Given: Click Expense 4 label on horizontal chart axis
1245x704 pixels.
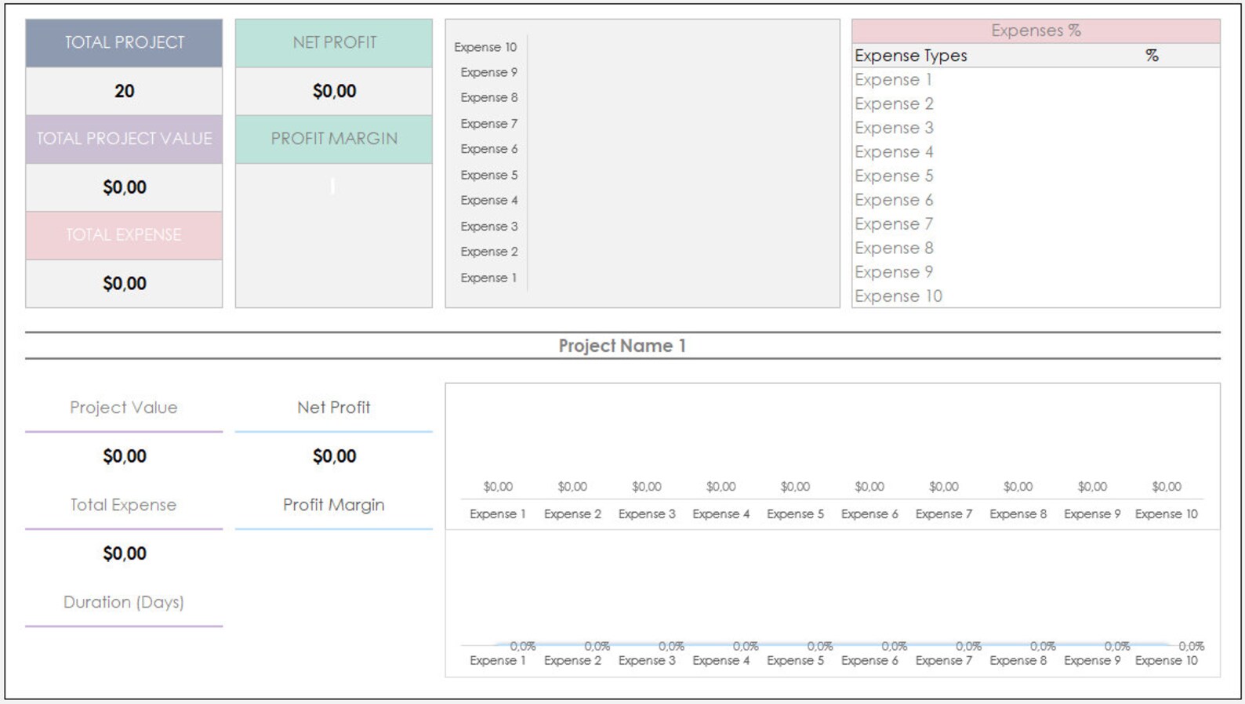Looking at the screenshot, I should click(489, 201).
